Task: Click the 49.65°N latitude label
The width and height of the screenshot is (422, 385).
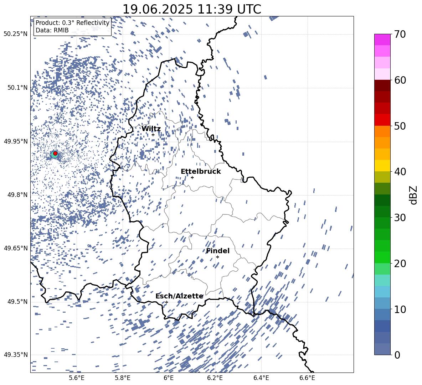Action: [16, 248]
